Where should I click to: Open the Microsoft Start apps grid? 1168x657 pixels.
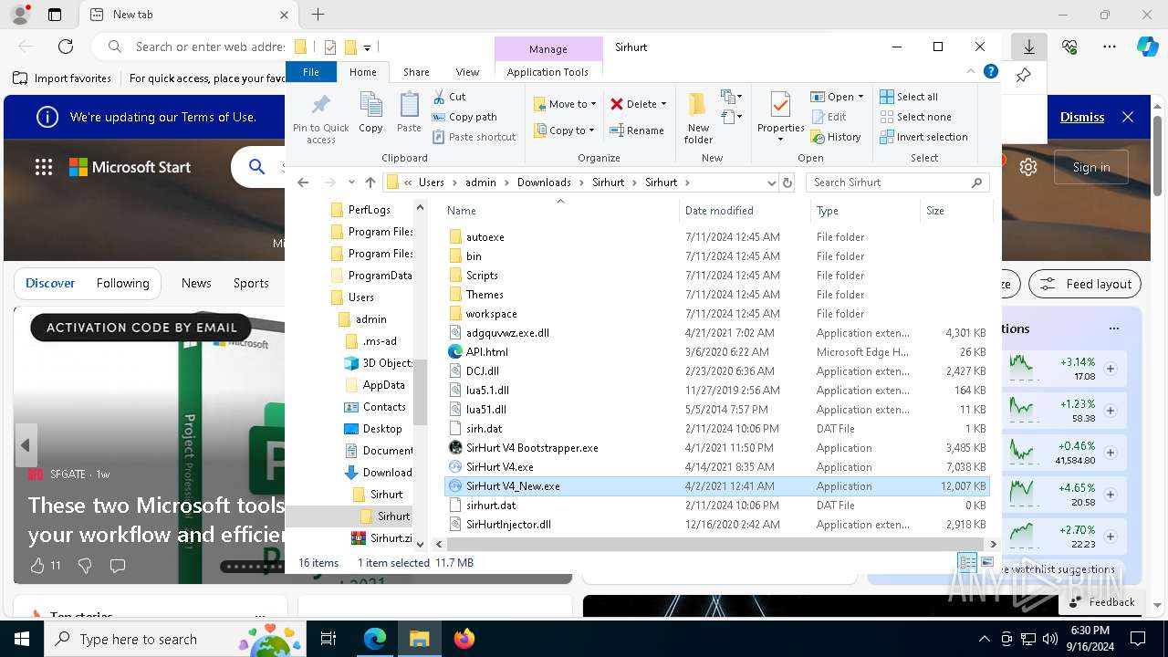44,167
